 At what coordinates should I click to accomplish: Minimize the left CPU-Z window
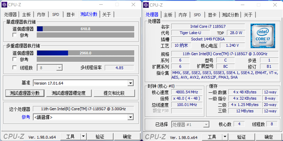[101, 5]
